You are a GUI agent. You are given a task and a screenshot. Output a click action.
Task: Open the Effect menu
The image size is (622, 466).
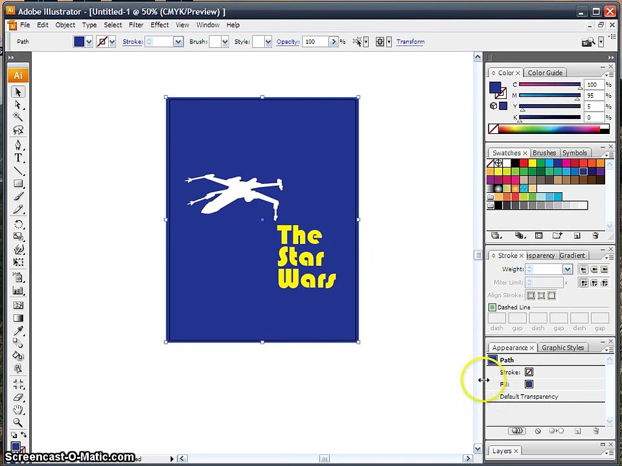click(x=159, y=25)
